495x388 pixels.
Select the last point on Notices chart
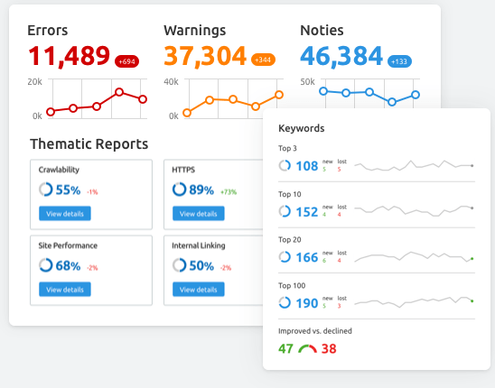click(x=416, y=95)
